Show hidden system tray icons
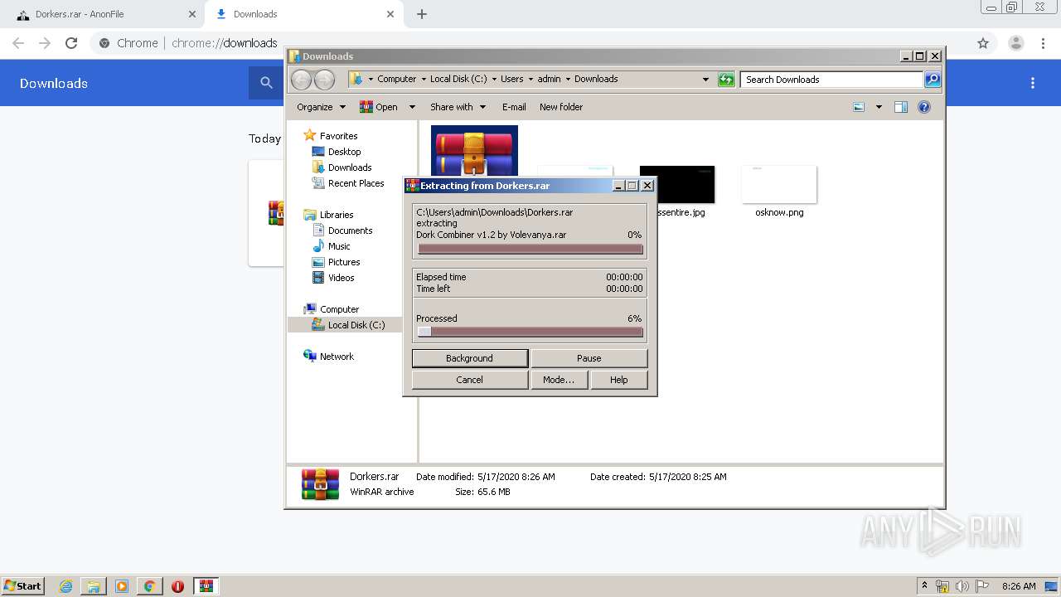Screen dimensions: 1061x597 click(925, 585)
